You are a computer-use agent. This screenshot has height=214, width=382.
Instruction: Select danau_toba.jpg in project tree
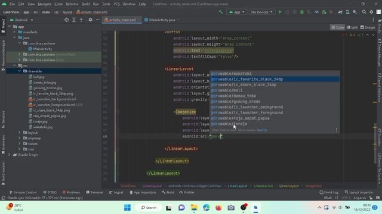pyautogui.click(x=45, y=82)
